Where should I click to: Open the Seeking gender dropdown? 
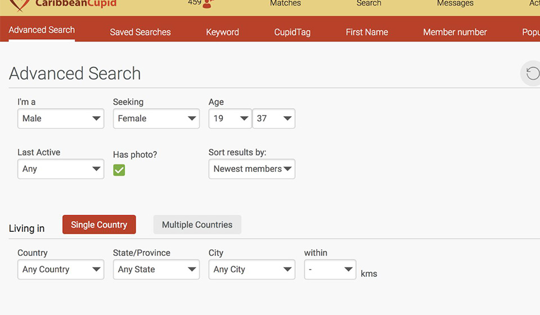(x=156, y=118)
